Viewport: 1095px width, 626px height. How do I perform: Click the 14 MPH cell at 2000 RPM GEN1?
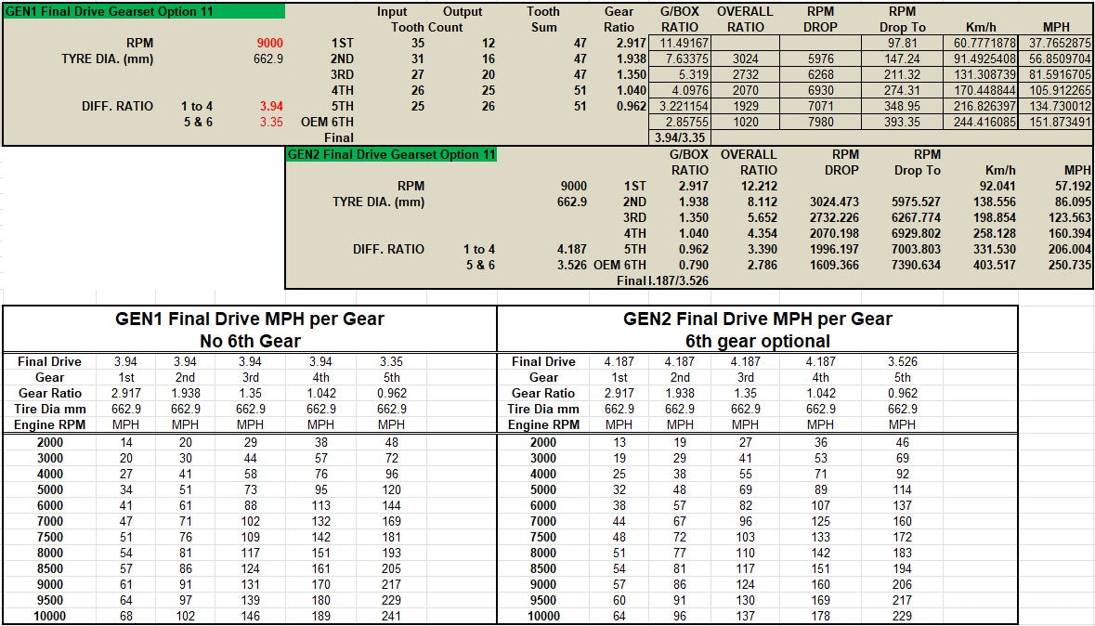pos(125,442)
